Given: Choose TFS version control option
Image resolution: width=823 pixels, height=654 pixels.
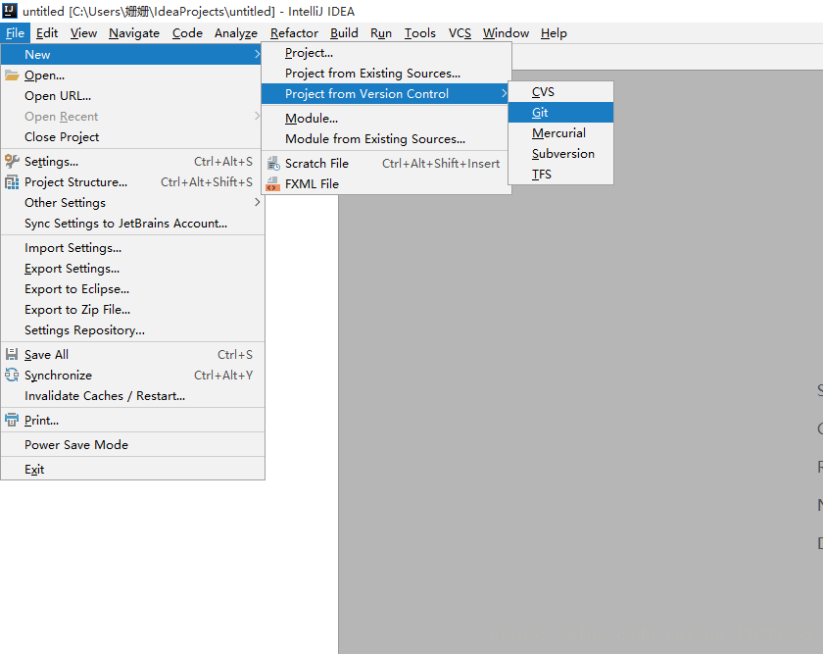Looking at the screenshot, I should (x=560, y=174).
